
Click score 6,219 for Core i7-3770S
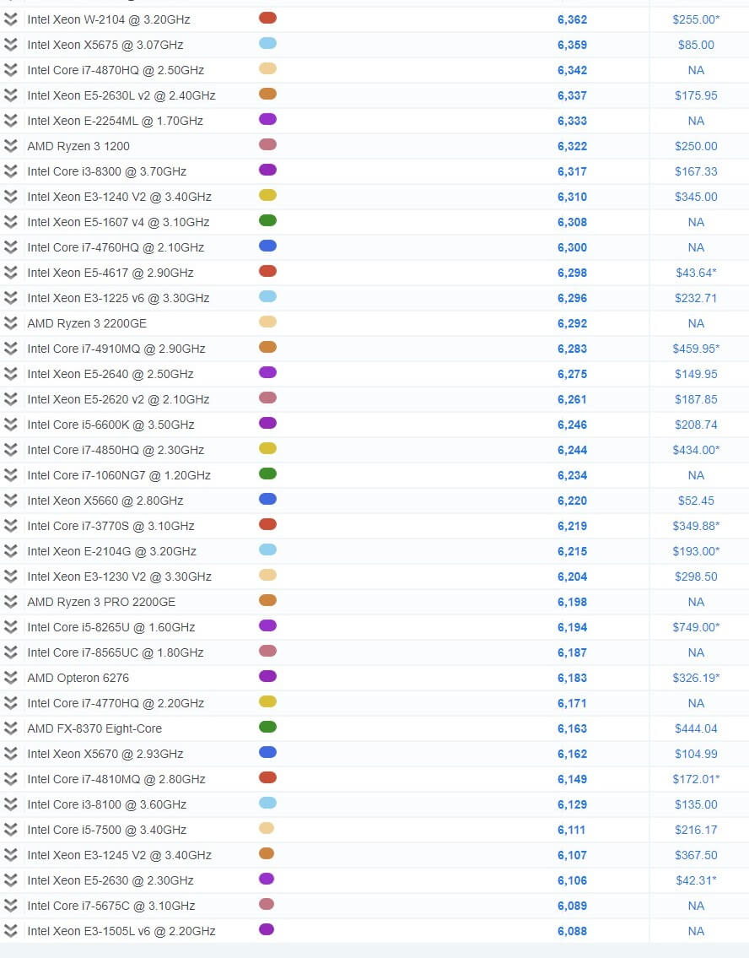572,526
